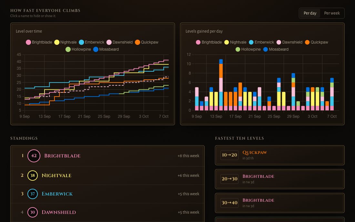Select Emberwick name in standings list

57,194
